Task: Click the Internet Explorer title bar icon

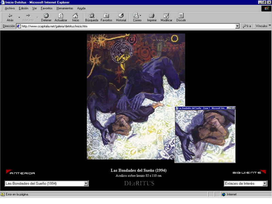Action: coord(2,2)
